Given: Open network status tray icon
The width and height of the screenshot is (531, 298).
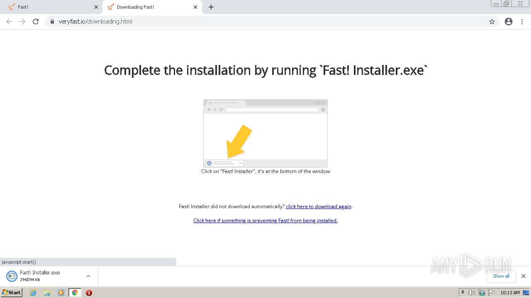Looking at the screenshot, I should [x=482, y=293].
